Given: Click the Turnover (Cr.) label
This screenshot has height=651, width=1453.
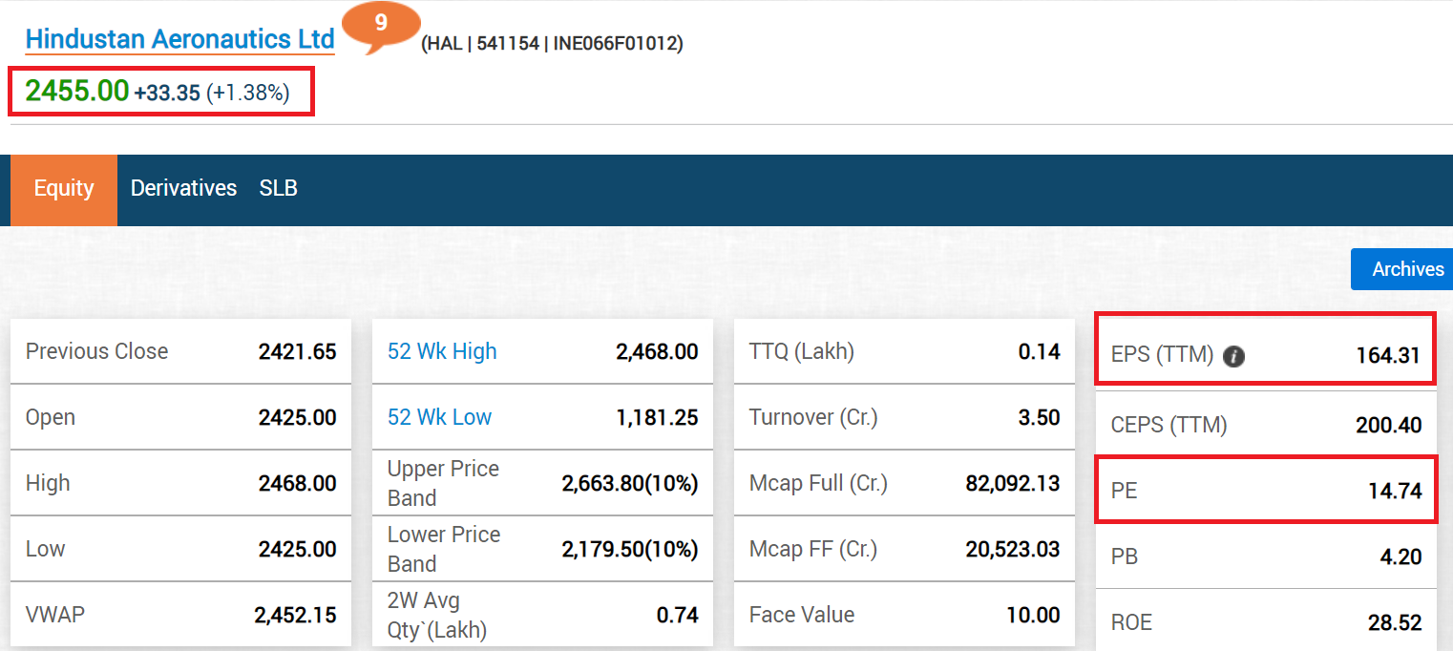Looking at the screenshot, I should [x=813, y=417].
